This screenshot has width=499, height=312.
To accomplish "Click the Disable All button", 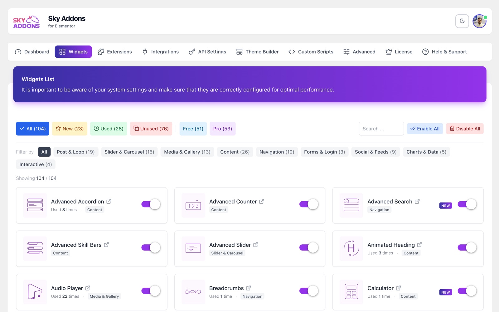I will point(465,129).
